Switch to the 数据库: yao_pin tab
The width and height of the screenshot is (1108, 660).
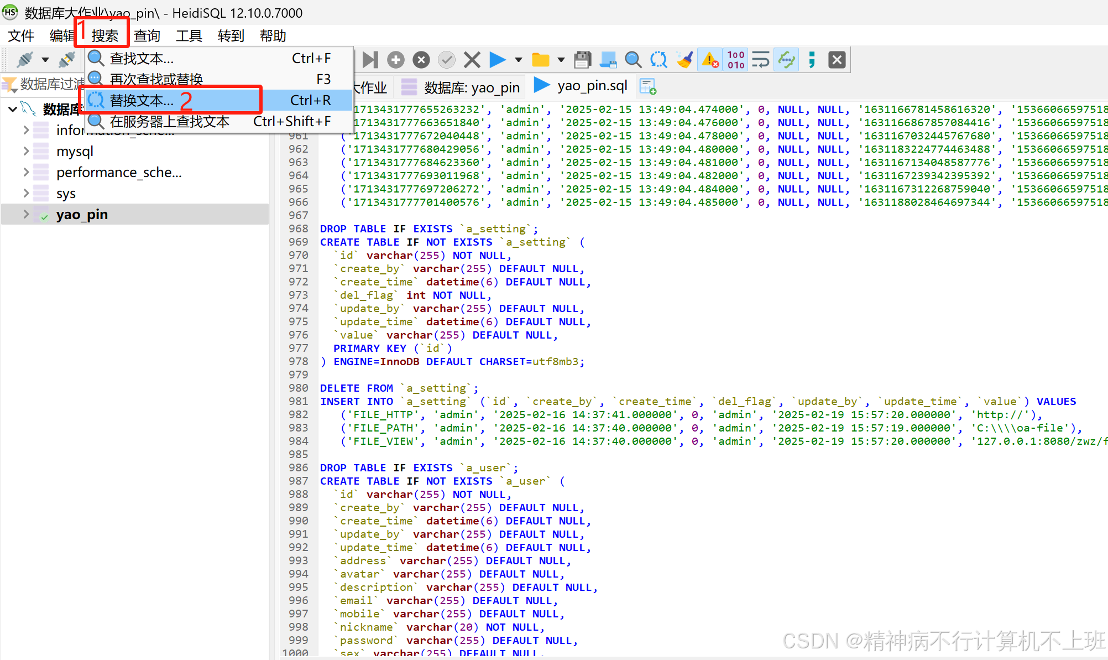(471, 87)
